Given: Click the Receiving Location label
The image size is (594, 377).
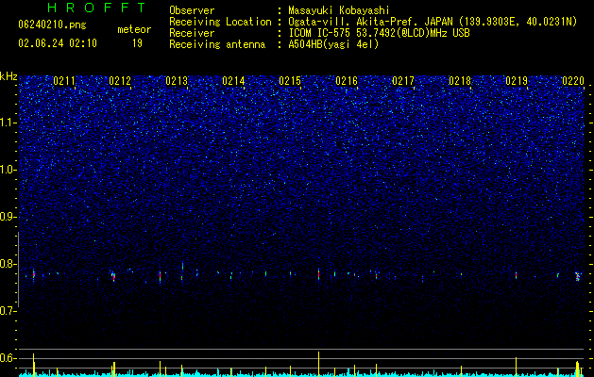Looking at the screenshot, I should 220,22.
